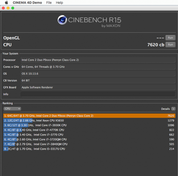Open the Help menu
The height and width of the screenshot is (176, 178).
[x=59, y=3]
